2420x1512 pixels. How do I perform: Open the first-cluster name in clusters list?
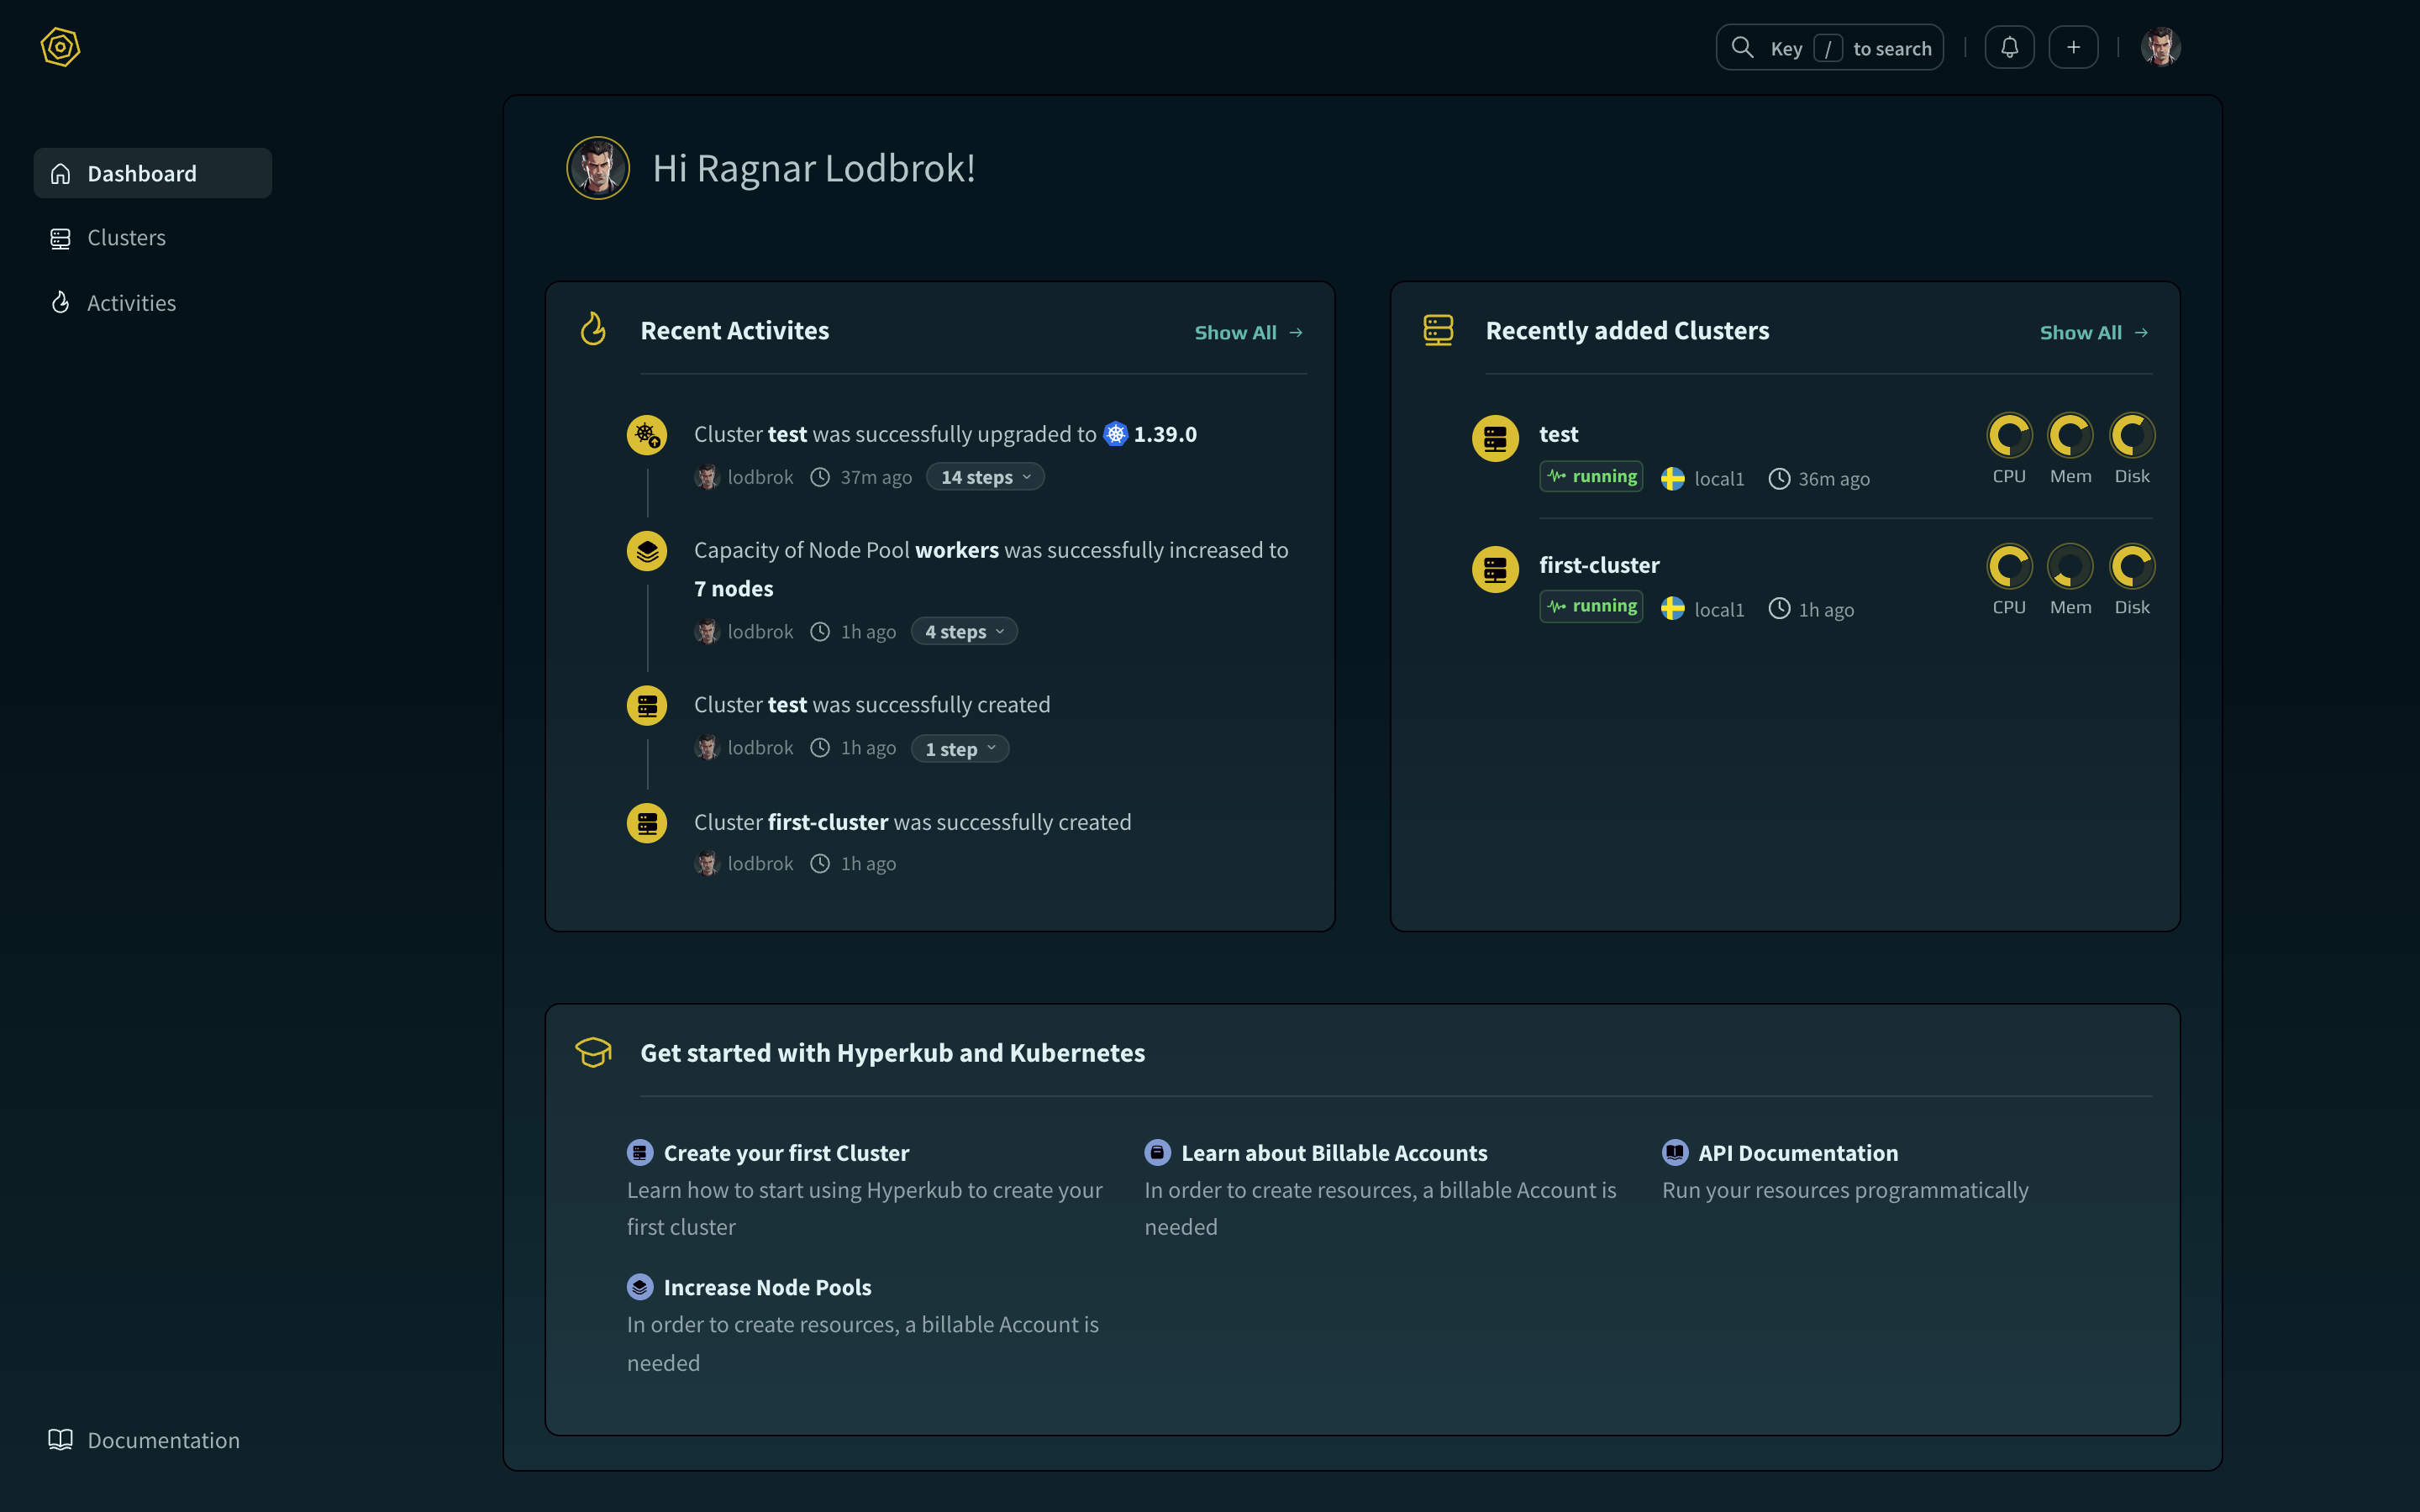pyautogui.click(x=1599, y=565)
